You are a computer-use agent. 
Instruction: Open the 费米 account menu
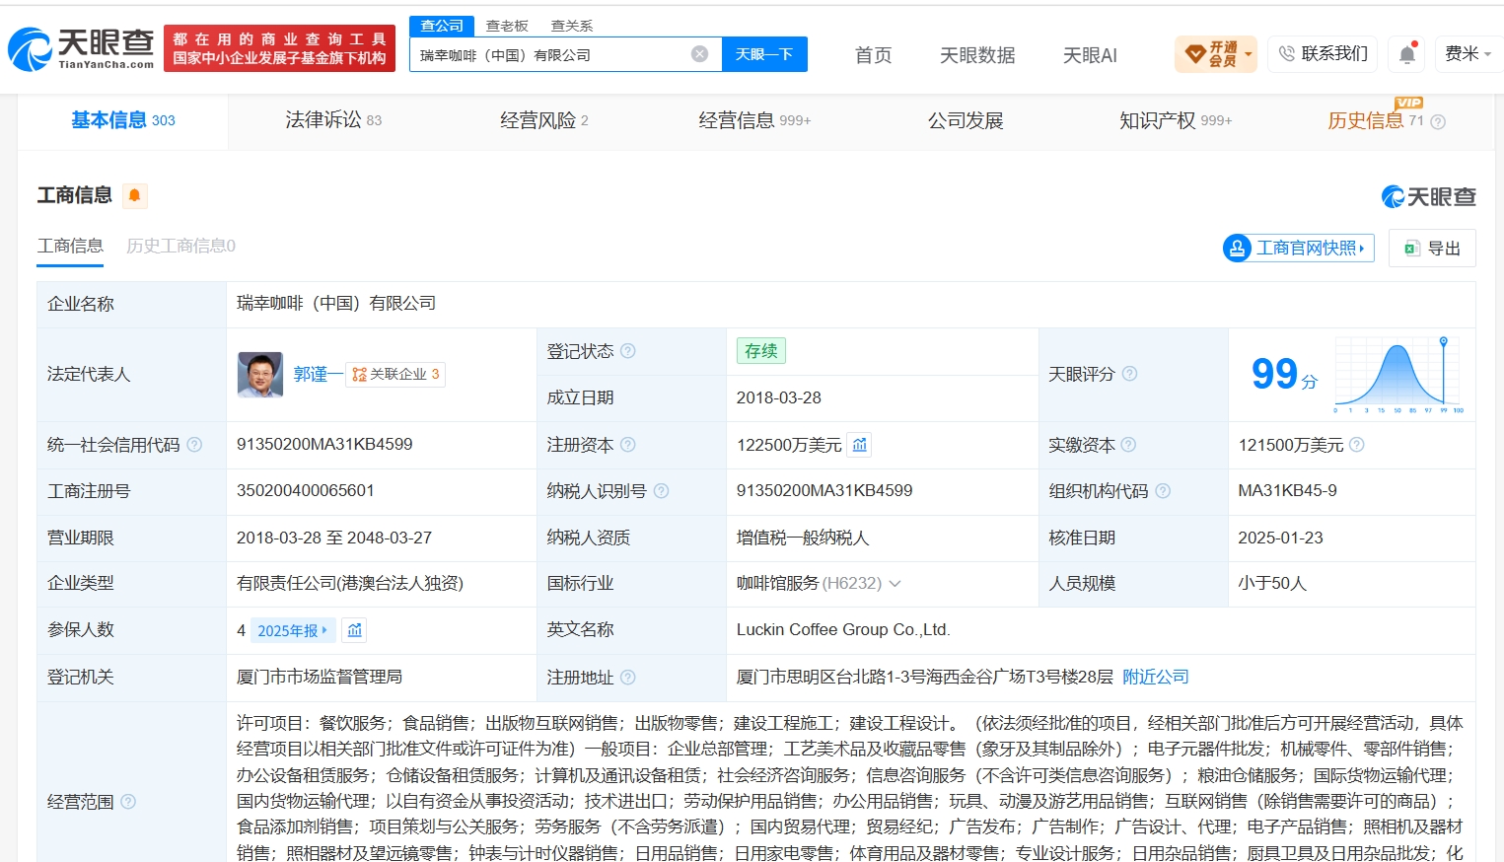1468,54
